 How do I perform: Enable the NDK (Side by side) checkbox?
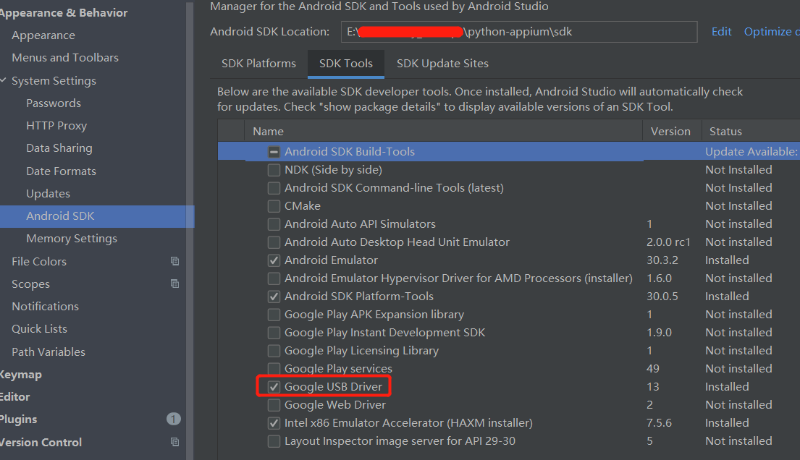point(274,169)
